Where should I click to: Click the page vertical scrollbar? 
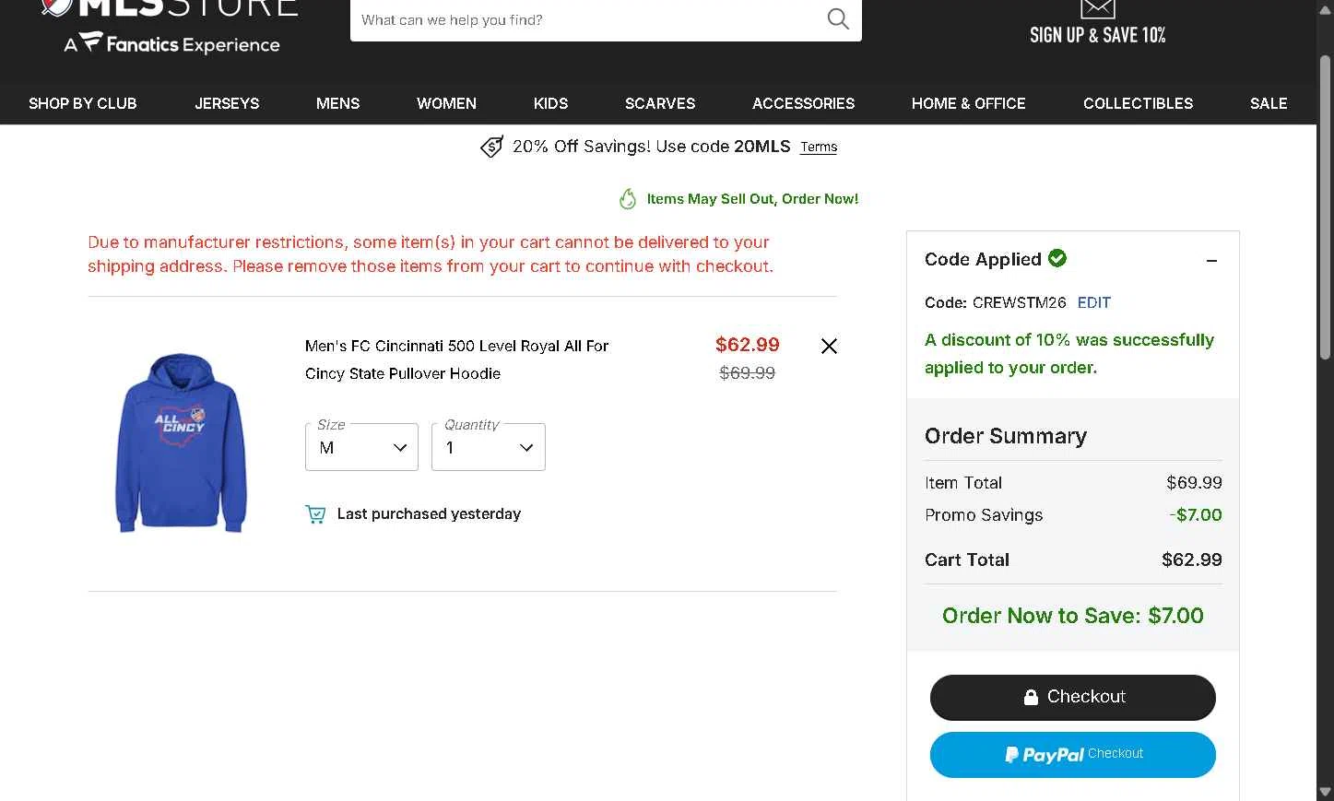click(x=1325, y=207)
